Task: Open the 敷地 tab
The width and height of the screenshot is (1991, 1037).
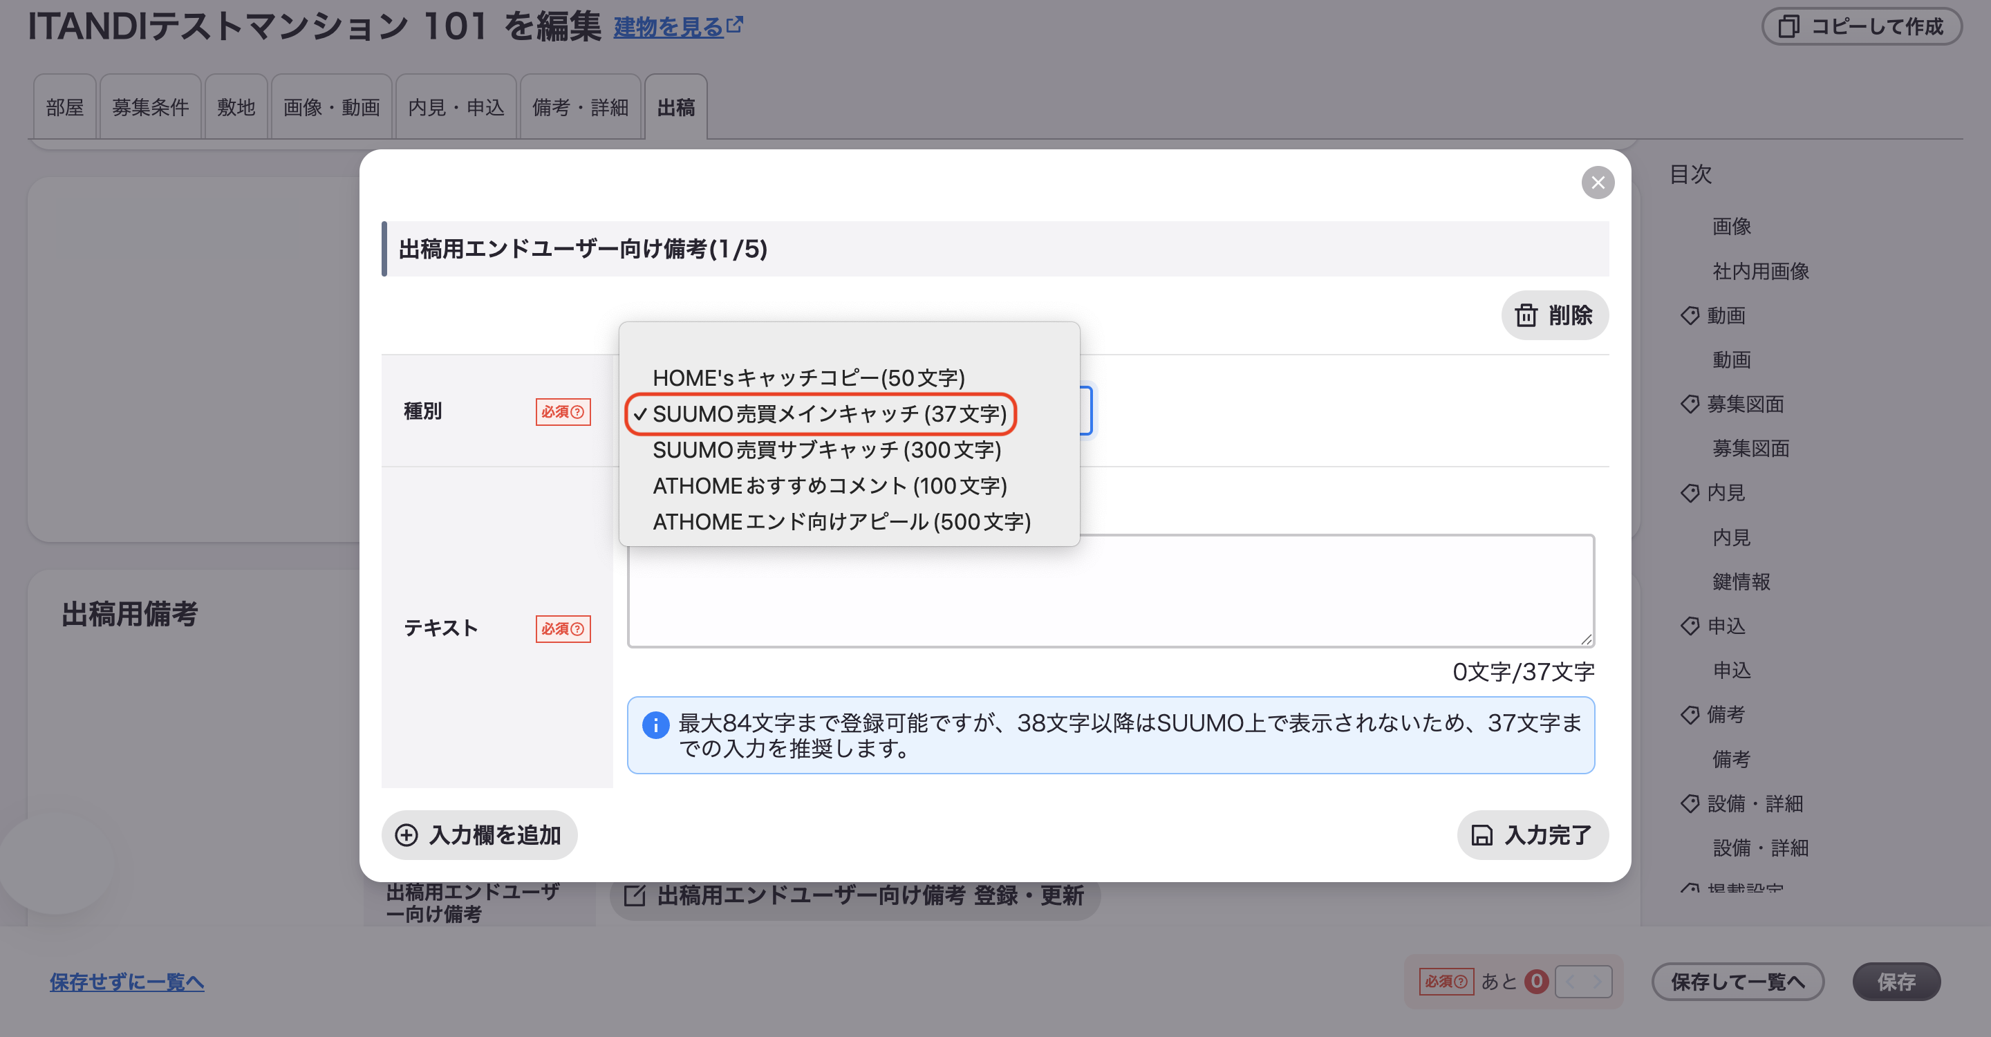Action: [236, 107]
